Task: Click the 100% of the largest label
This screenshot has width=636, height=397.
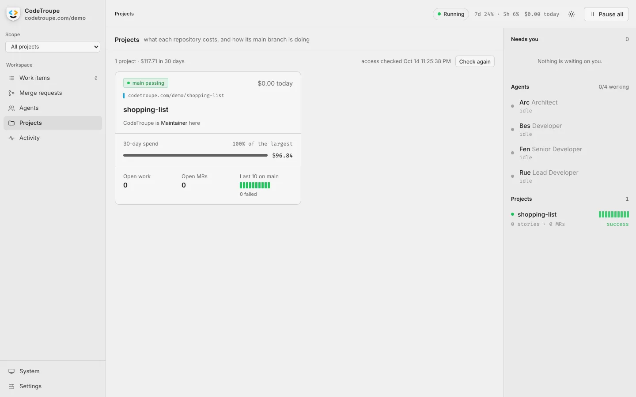Action: click(262, 144)
